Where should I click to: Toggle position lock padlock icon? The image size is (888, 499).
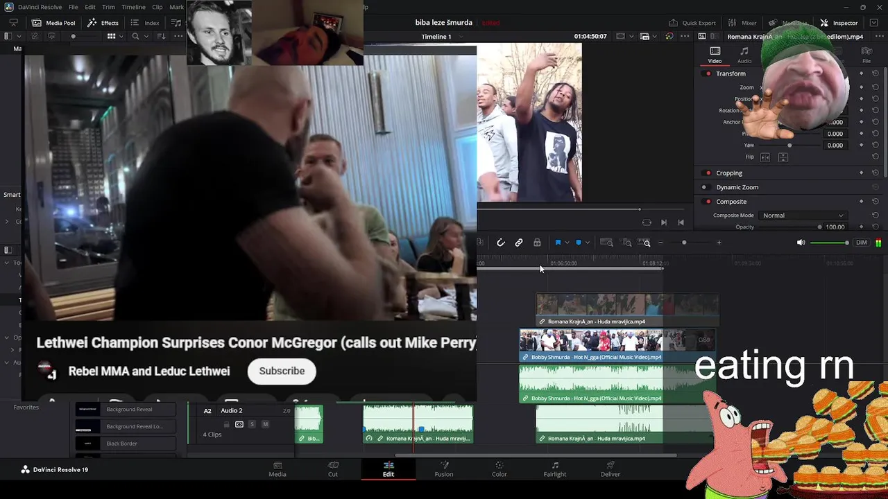coord(537,243)
